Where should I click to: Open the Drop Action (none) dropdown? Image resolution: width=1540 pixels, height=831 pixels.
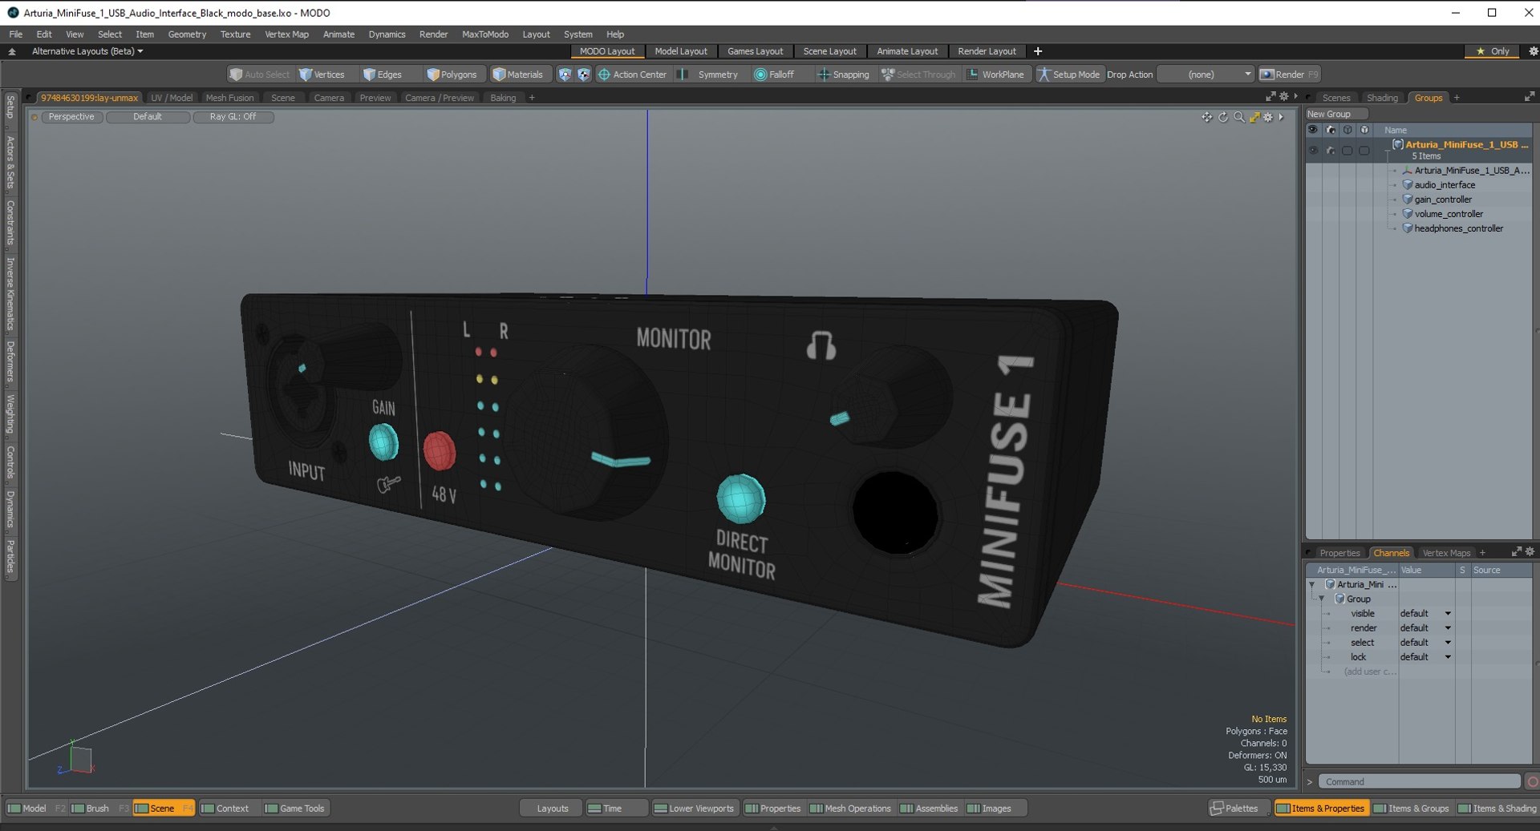tap(1206, 75)
